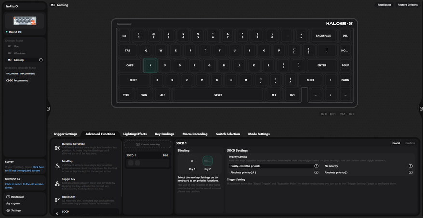Click the Restore Defaults button

click(x=408, y=5)
